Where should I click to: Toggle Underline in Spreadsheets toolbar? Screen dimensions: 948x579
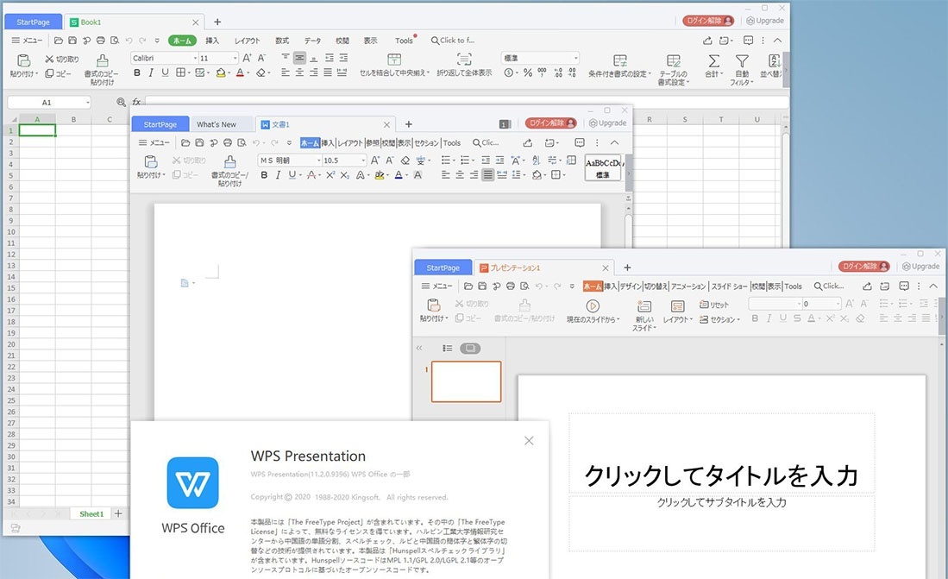[166, 72]
